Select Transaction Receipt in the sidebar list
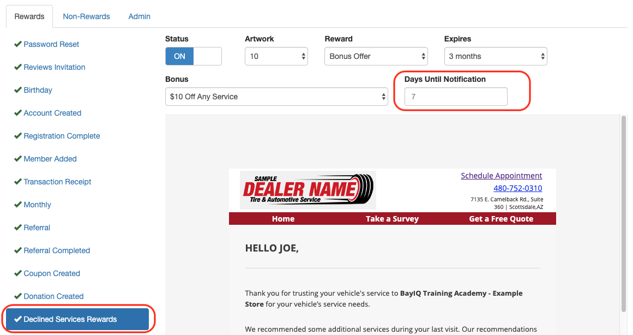This screenshot has width=633, height=335. pos(57,182)
